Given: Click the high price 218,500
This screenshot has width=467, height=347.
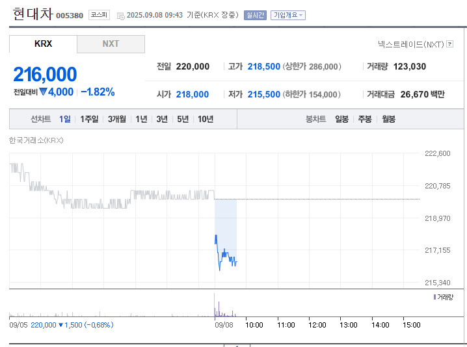Looking at the screenshot, I should point(264,66).
